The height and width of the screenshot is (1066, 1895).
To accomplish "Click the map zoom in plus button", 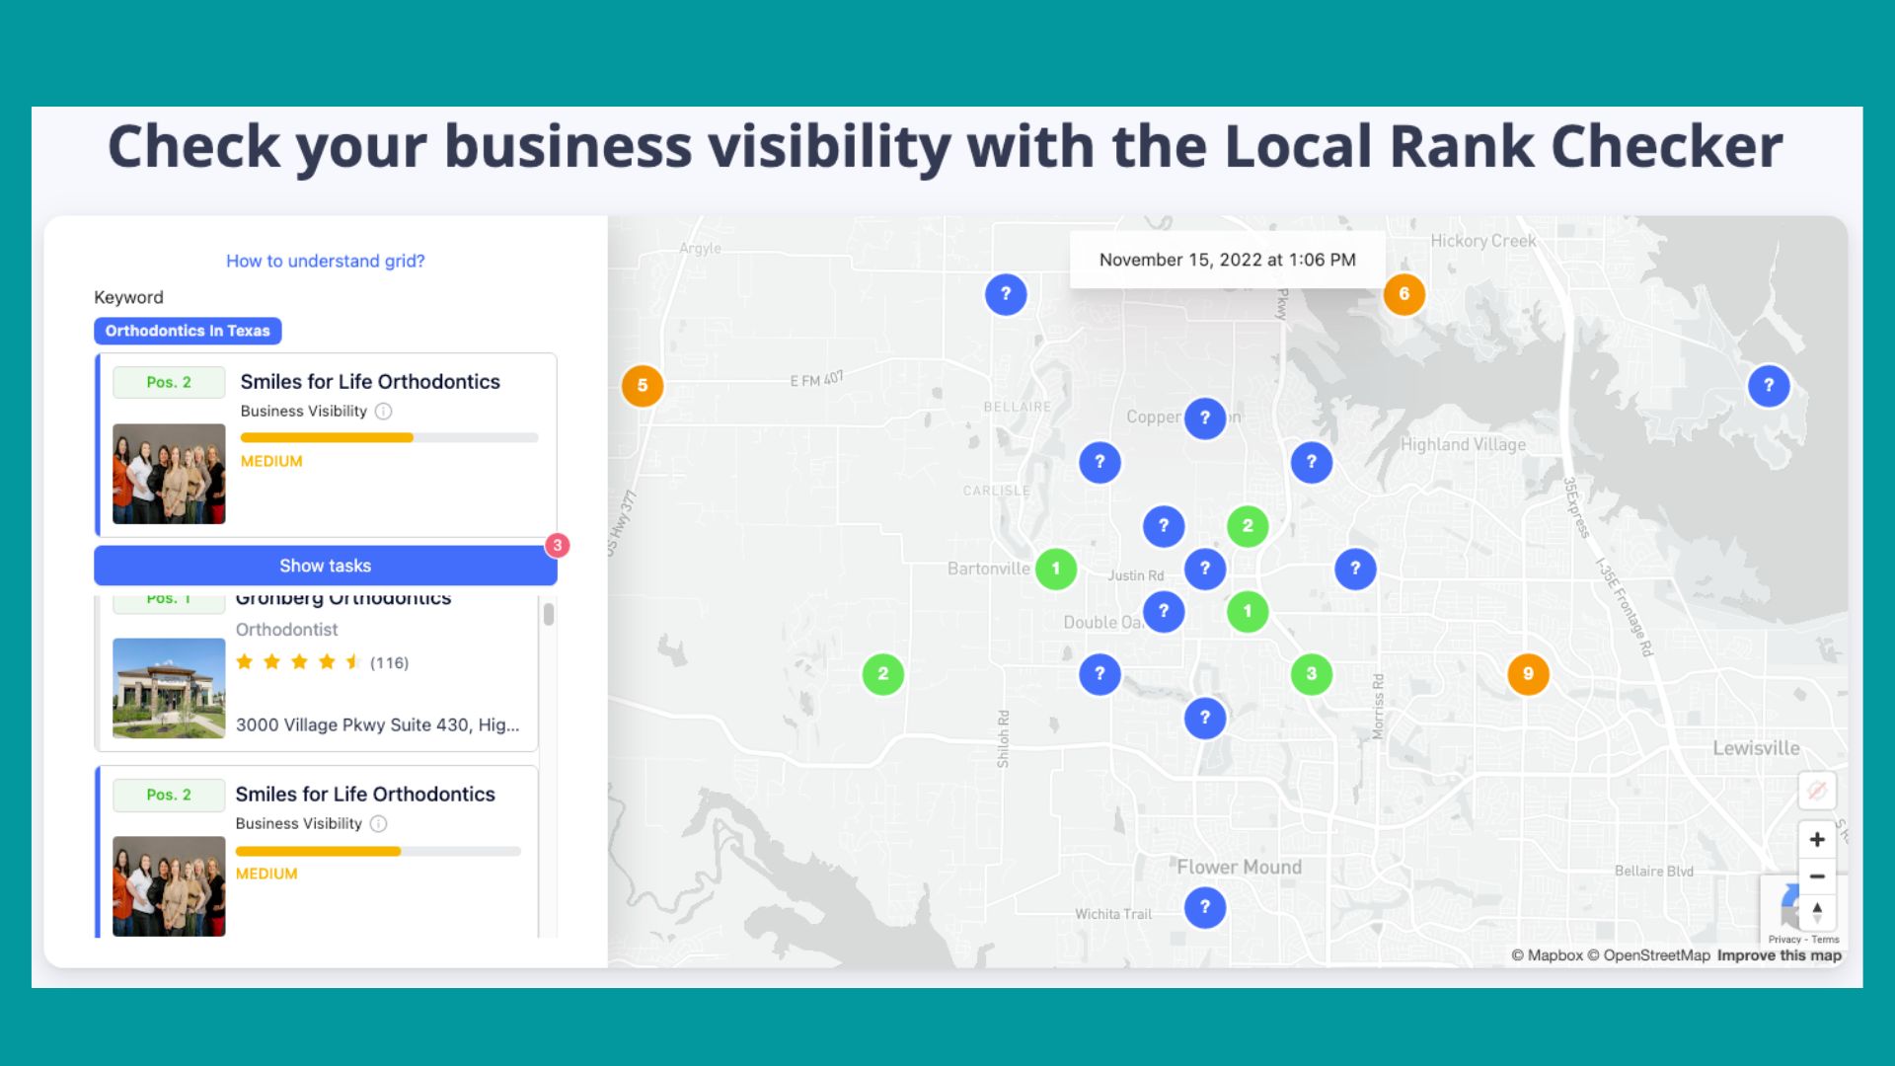I will [1816, 839].
